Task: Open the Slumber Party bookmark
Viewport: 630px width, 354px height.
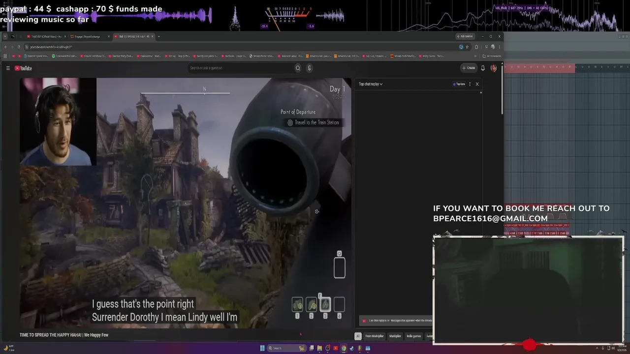Action: point(121,56)
